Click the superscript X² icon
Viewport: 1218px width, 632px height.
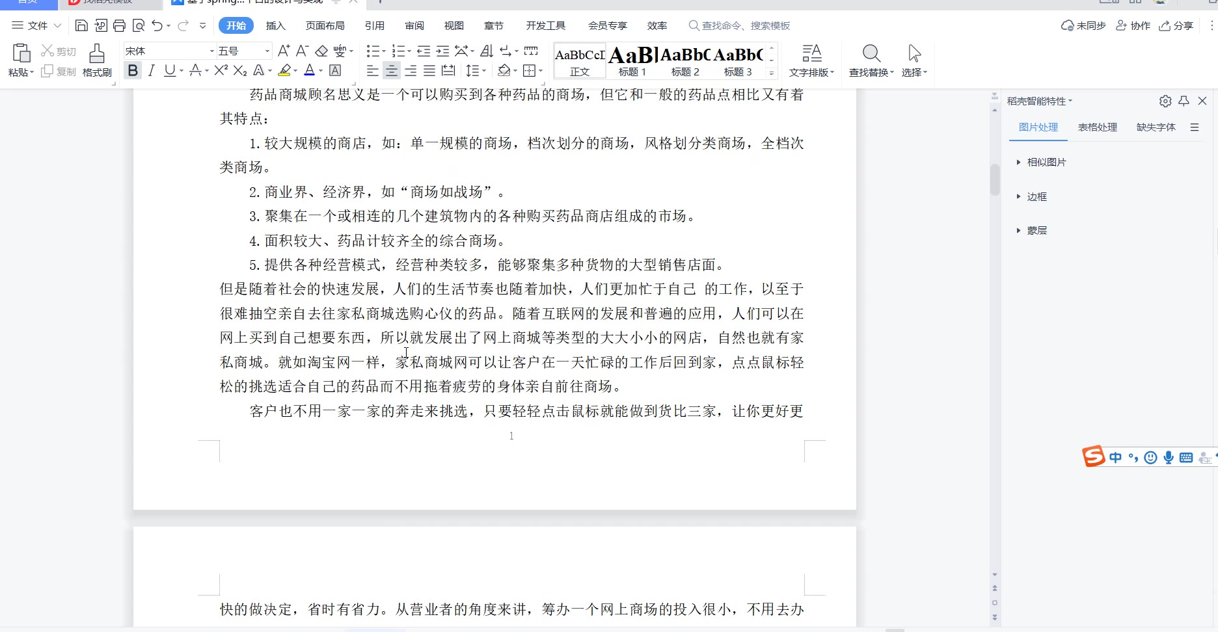coord(221,70)
